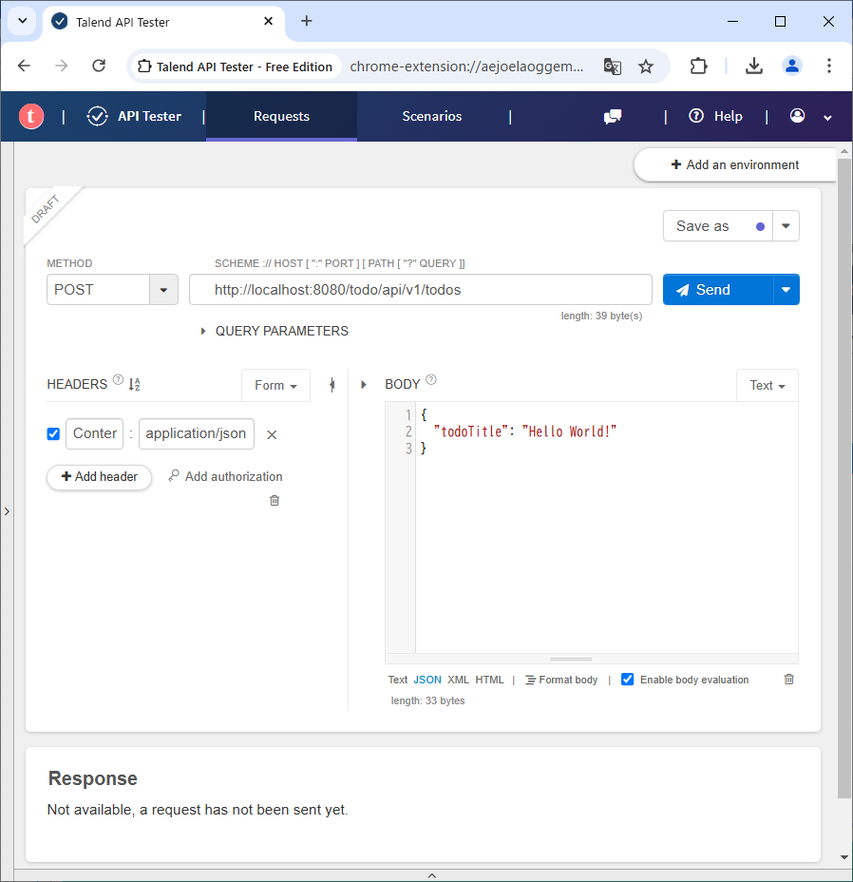Open the user account profile icon
Screen dimensions: 853x882
(797, 116)
